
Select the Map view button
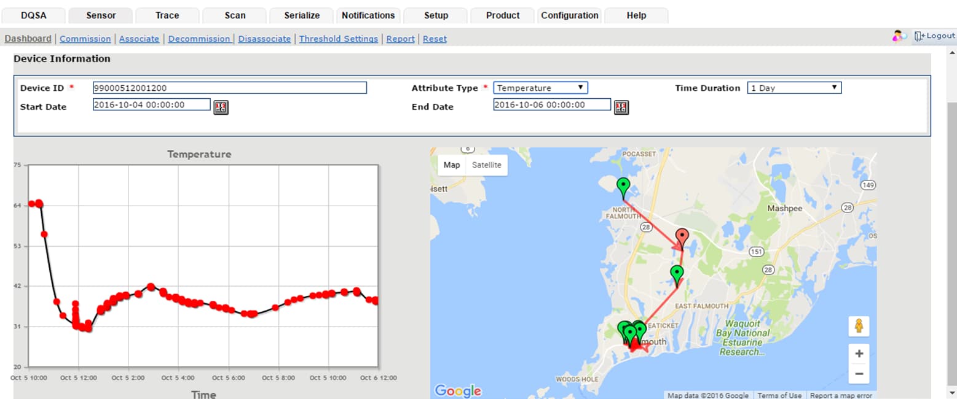(452, 165)
